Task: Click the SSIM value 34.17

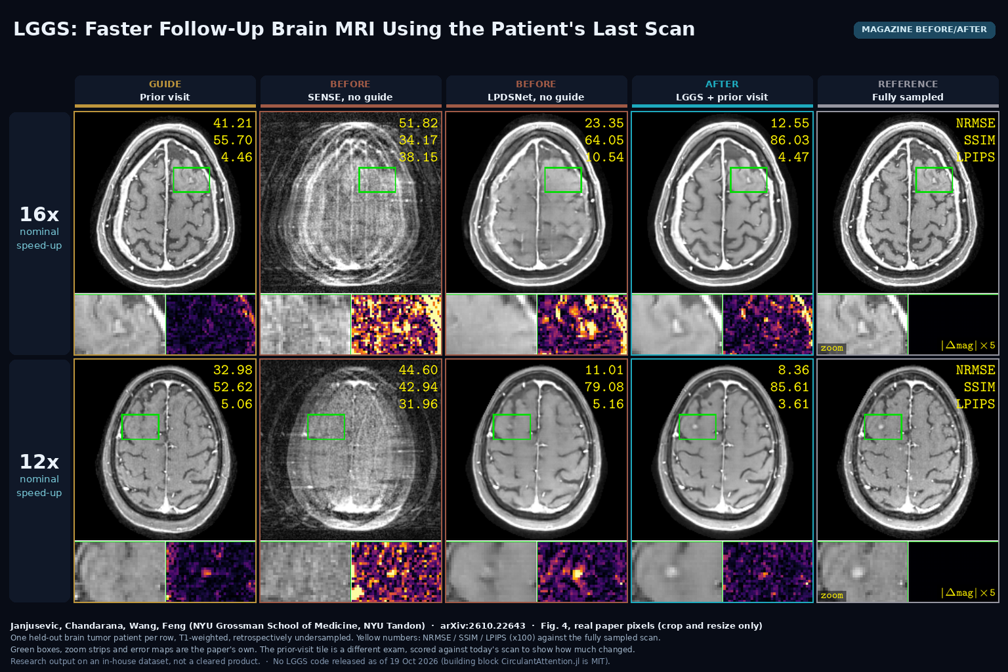Action: click(x=419, y=140)
